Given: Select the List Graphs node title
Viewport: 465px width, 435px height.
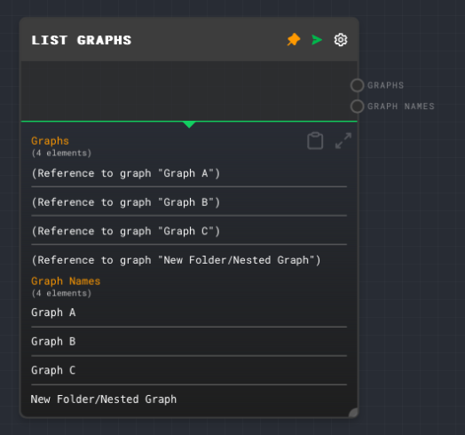Looking at the screenshot, I should coord(82,40).
